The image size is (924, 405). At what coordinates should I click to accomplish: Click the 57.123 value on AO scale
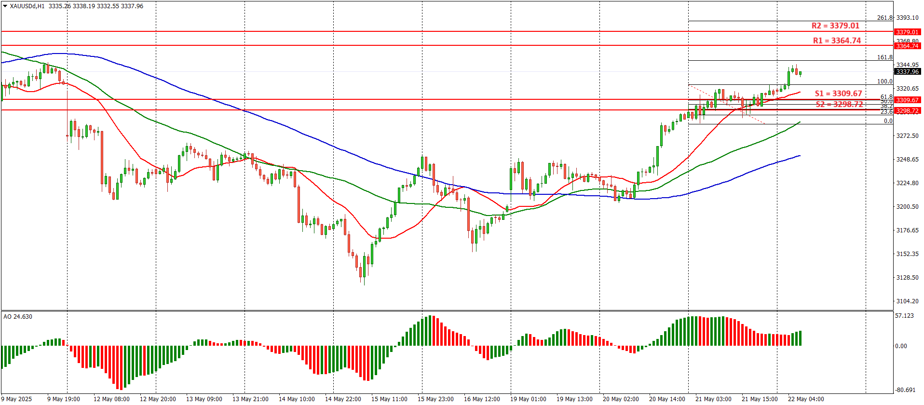(904, 316)
